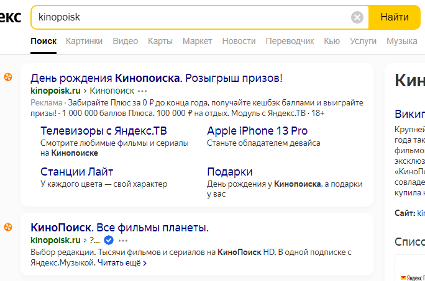Open День рождения Кинопоиска ad headline
Image resolution: width=425 pixels, height=281 pixels.
[x=157, y=78]
